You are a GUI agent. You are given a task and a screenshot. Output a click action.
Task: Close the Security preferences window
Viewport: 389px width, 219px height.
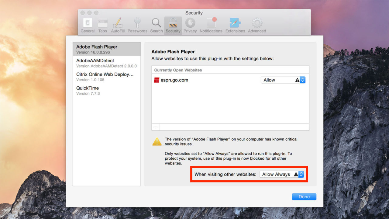[x=82, y=13]
